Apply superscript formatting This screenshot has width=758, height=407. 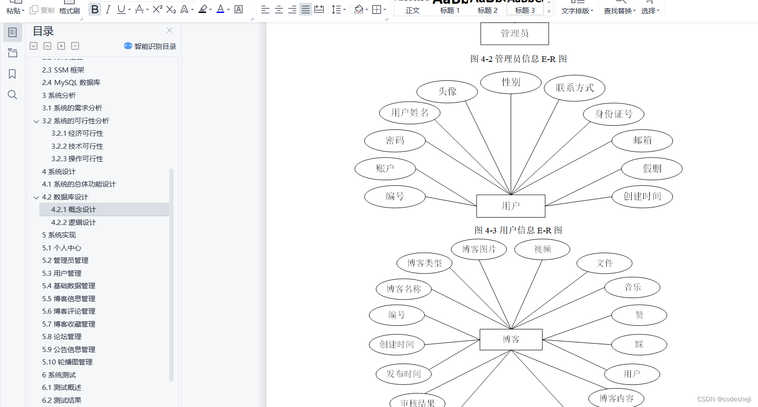(157, 9)
